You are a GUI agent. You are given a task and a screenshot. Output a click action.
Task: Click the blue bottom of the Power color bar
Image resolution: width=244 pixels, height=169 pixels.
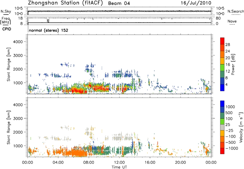(222, 88)
